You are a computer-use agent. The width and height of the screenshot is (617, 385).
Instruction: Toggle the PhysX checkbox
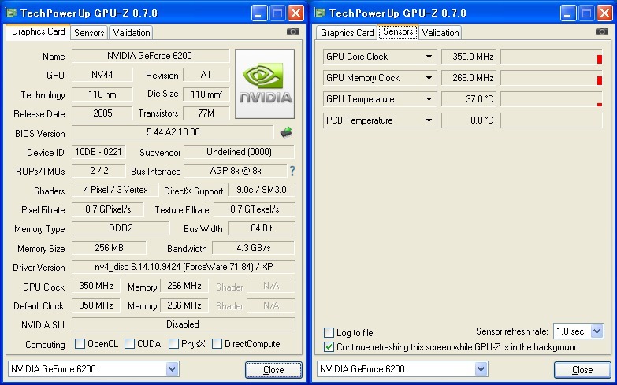point(173,344)
